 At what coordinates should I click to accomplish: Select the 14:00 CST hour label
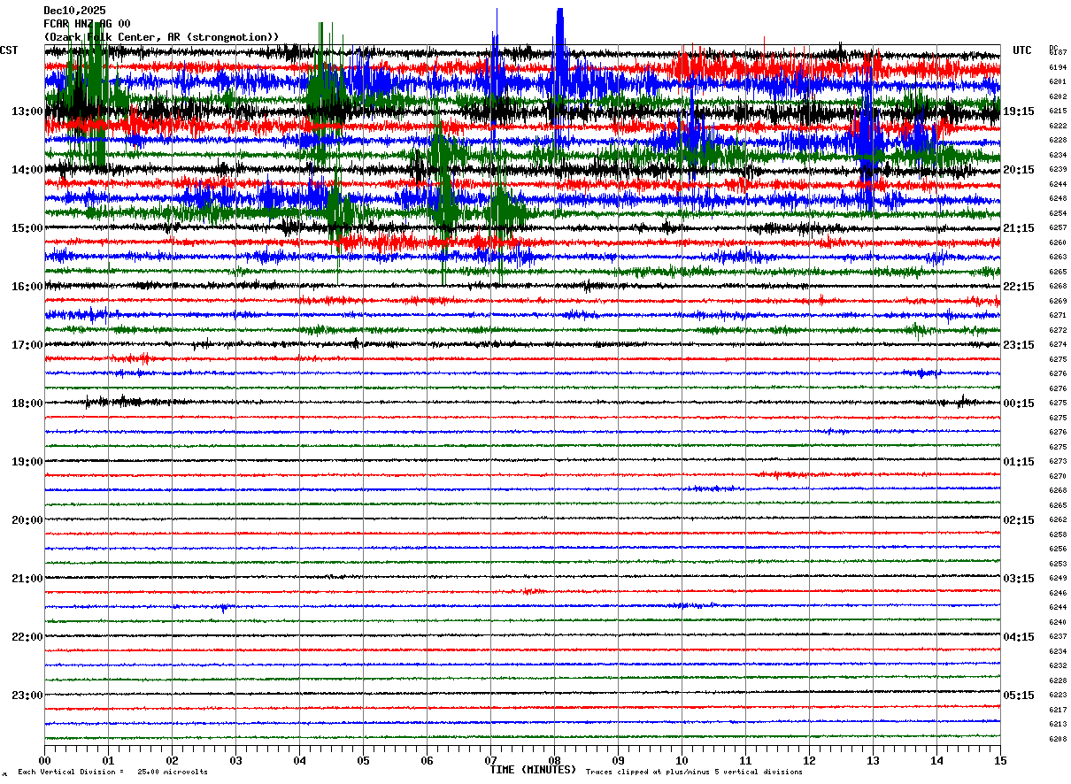point(27,170)
